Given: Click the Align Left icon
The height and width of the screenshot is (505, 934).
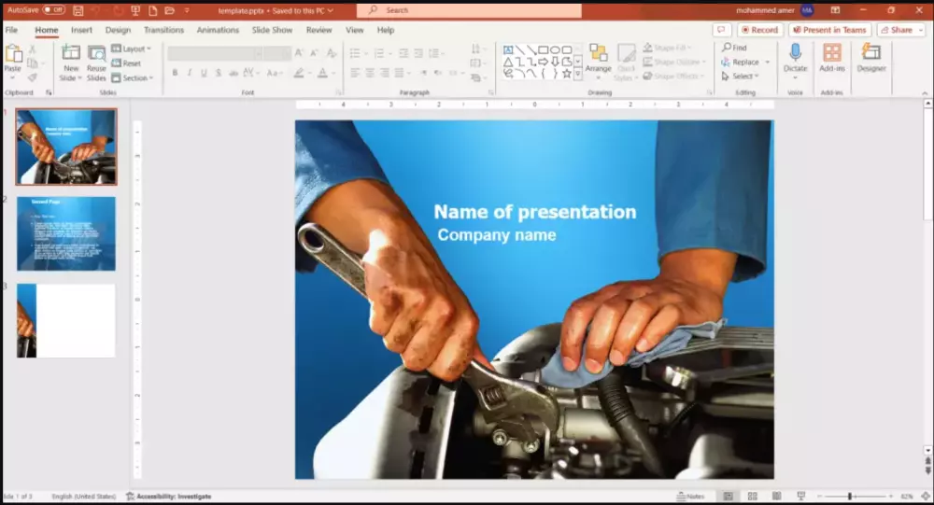Looking at the screenshot, I should pyautogui.click(x=355, y=73).
